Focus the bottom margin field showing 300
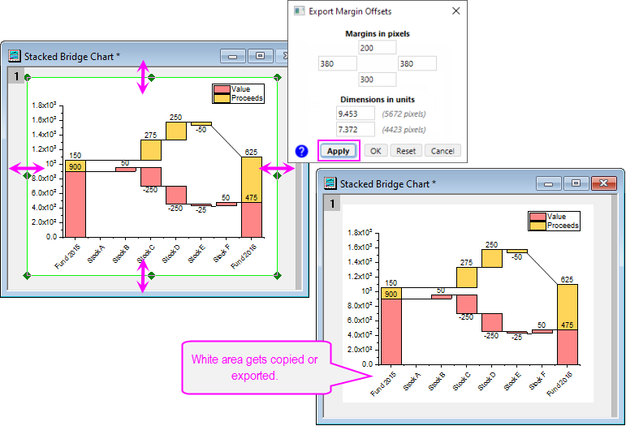The image size is (626, 426). click(x=377, y=80)
